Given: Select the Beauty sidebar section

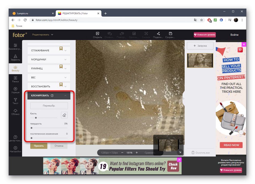Looking at the screenshot, I should click(x=15, y=69).
